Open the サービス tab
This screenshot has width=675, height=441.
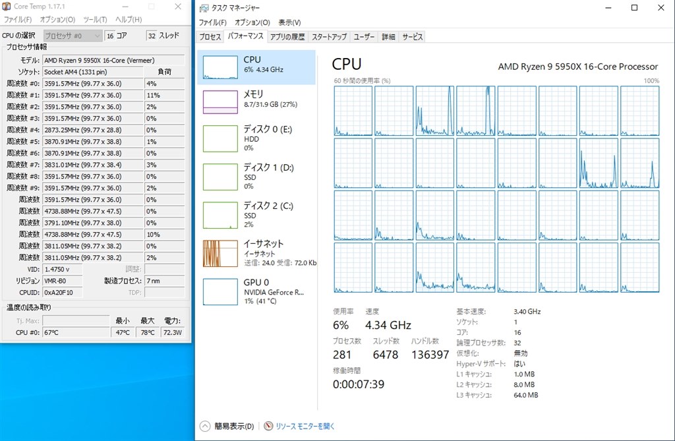412,37
